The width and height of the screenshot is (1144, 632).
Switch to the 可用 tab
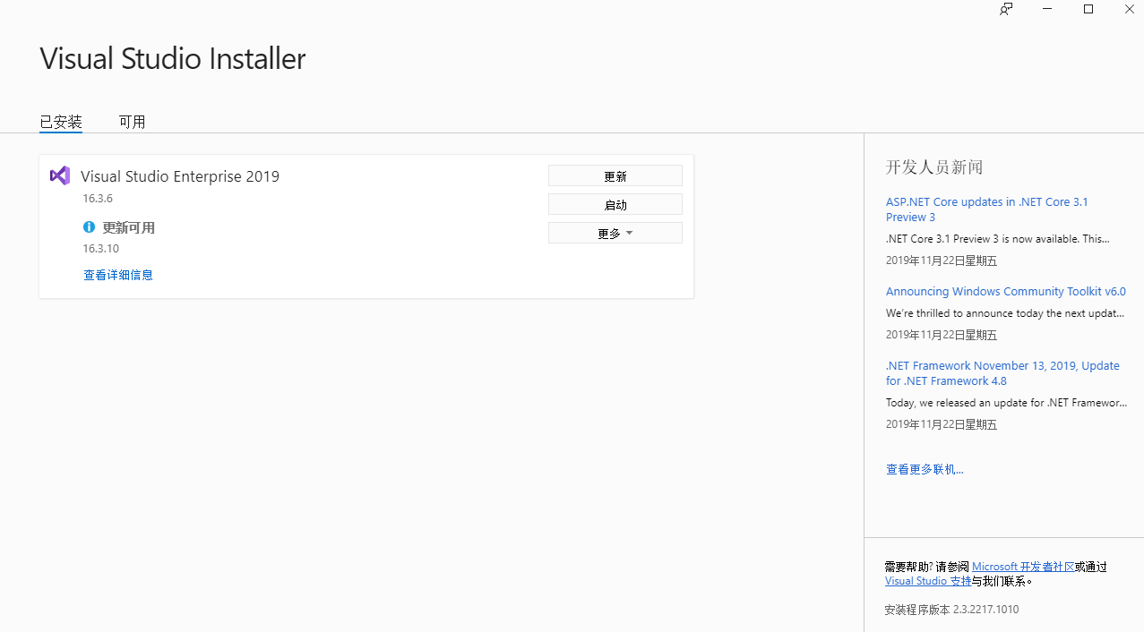(132, 122)
